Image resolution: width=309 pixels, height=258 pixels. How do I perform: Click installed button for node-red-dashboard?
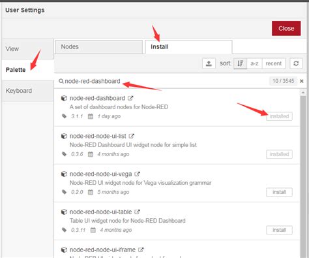point(279,116)
